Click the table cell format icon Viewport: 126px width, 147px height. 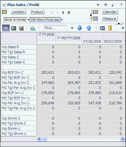102,28
